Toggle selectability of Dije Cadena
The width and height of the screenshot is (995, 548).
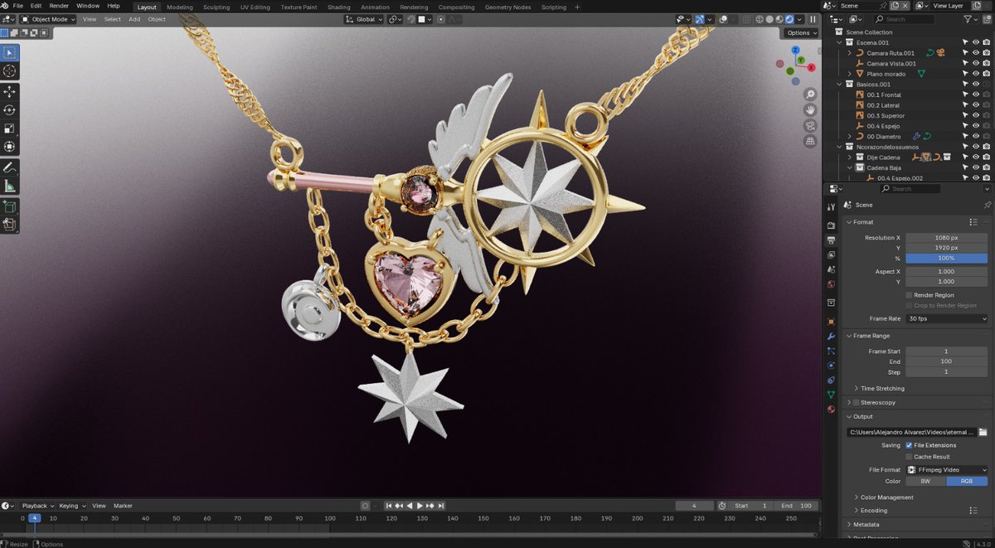tap(965, 157)
